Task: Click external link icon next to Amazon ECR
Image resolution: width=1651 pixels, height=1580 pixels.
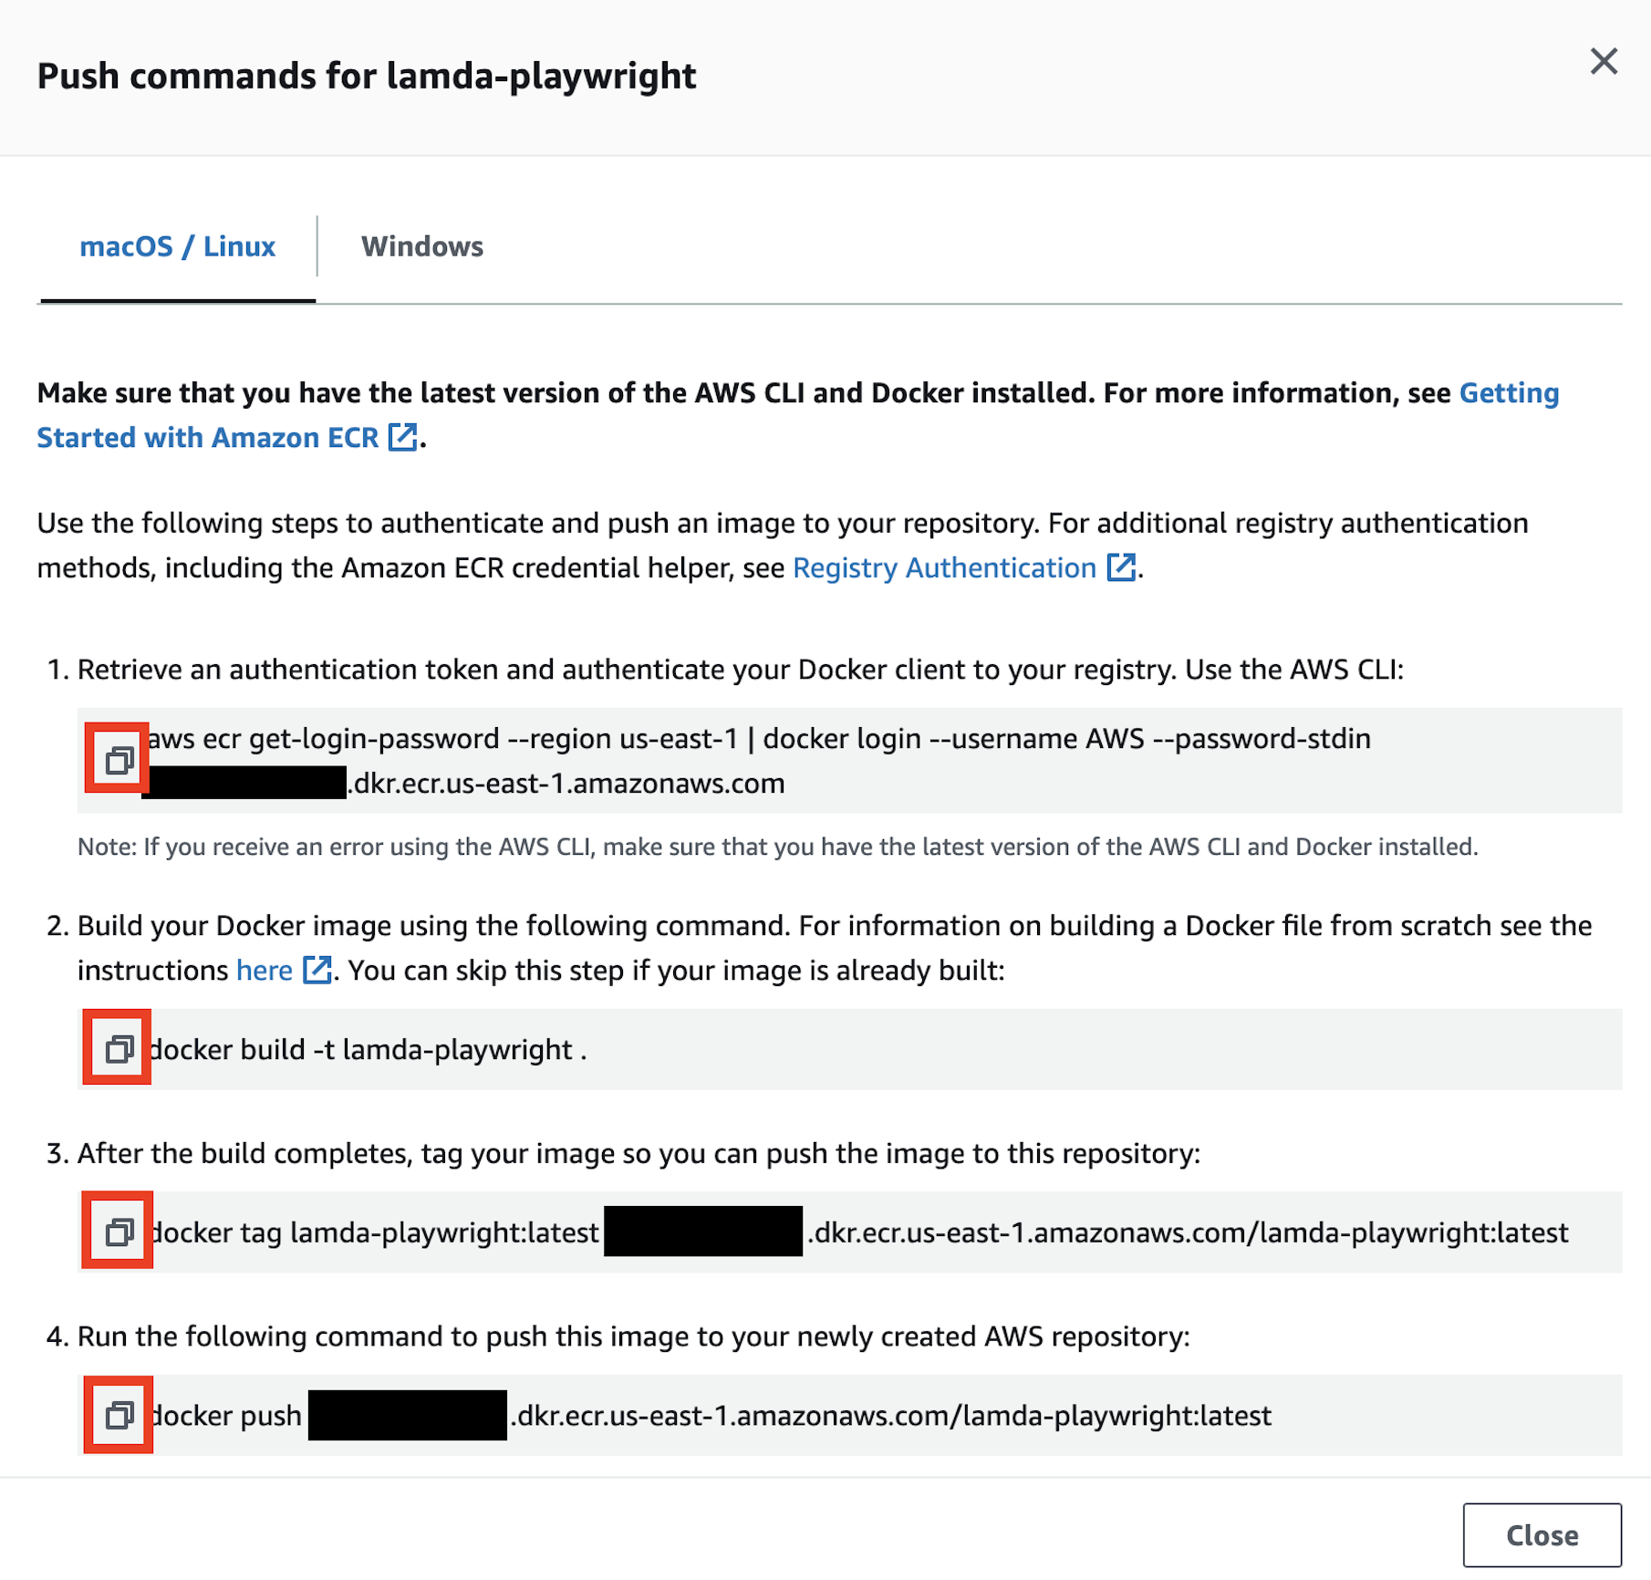Action: (404, 437)
